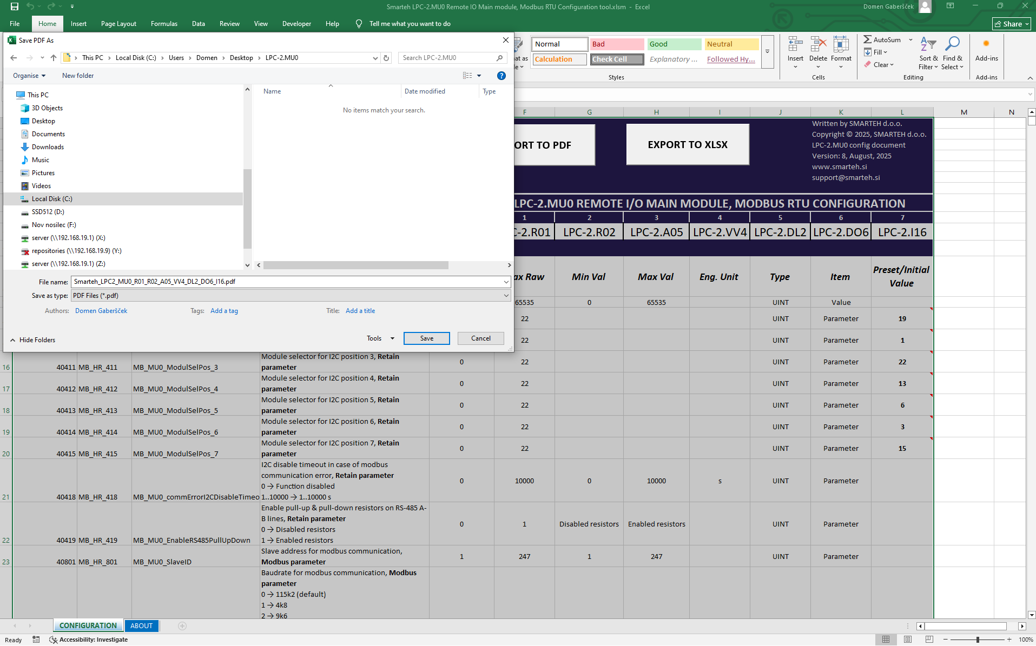Click the zoom slider handle
This screenshot has width=1036, height=646.
tap(977, 640)
